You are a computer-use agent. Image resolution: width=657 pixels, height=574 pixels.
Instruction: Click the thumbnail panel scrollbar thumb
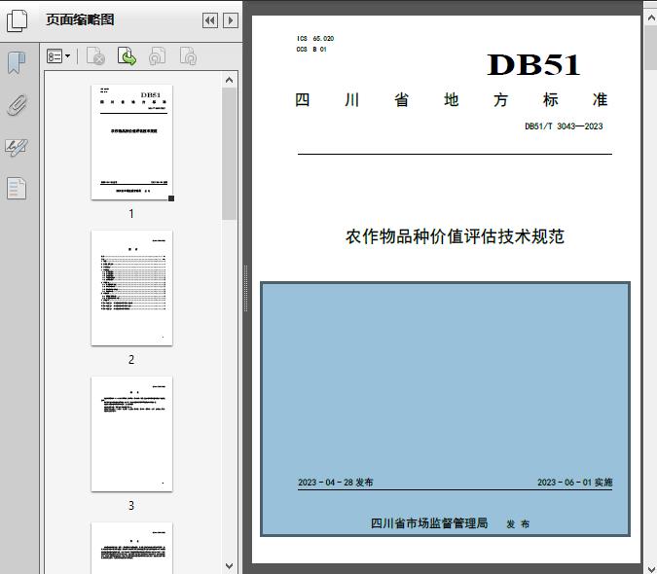[x=229, y=154]
